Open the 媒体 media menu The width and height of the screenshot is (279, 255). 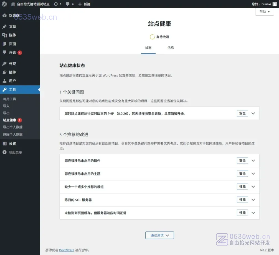(12, 35)
